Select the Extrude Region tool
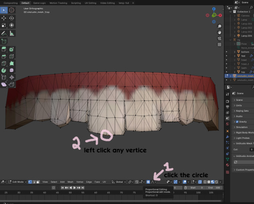This screenshot has width=254, height=204. tap(4, 49)
